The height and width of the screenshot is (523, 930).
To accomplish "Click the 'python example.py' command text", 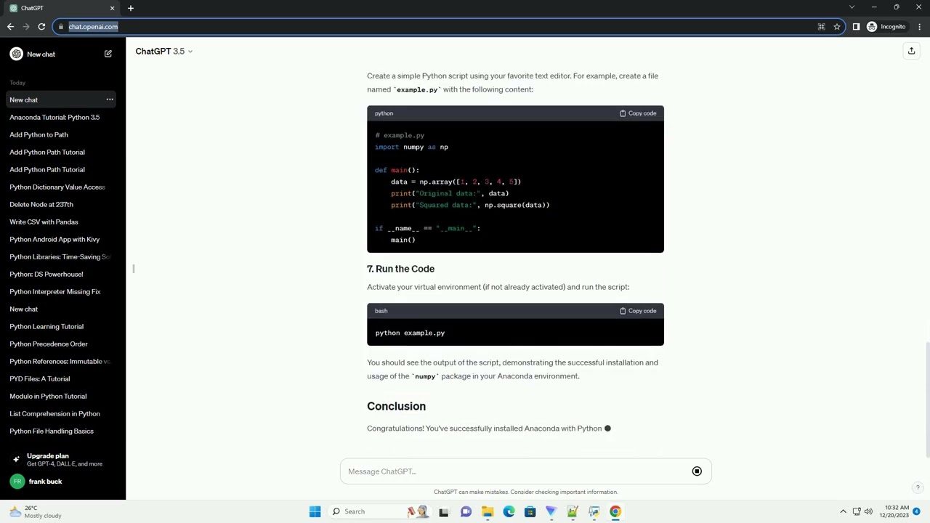I will point(410,333).
